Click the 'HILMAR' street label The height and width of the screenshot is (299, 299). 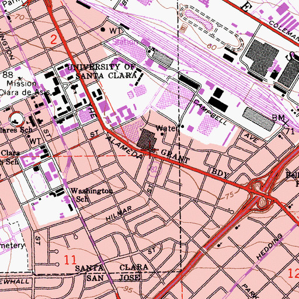click(x=119, y=214)
